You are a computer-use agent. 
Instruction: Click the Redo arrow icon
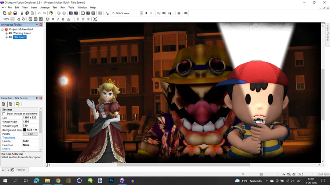pos(44,13)
